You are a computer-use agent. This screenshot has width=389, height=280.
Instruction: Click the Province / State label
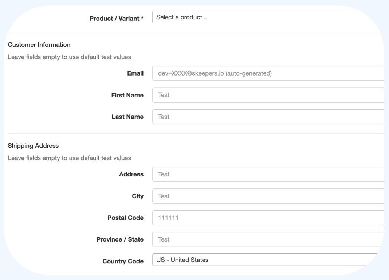tap(120, 239)
